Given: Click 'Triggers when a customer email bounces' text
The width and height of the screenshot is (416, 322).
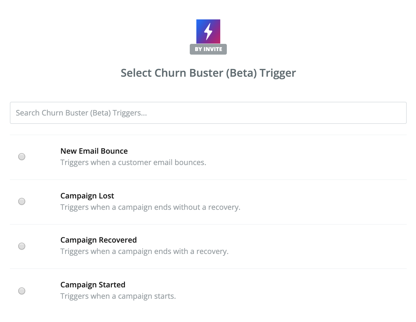Looking at the screenshot, I should point(133,162).
